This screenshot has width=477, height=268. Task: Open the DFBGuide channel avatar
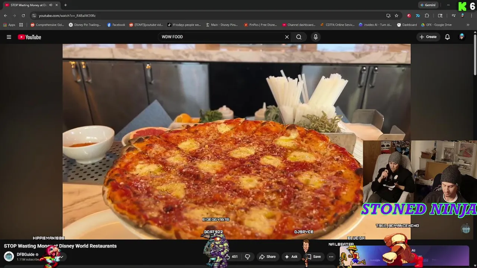(9, 256)
